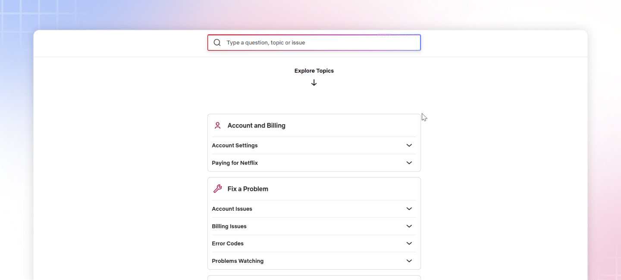
Task: Select the Fix a Problem category header
Action: (x=248, y=188)
